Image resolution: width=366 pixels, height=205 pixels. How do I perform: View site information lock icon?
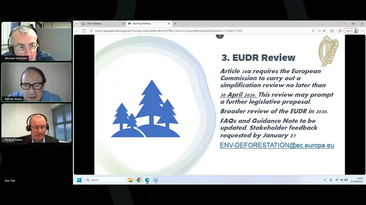(x=91, y=31)
